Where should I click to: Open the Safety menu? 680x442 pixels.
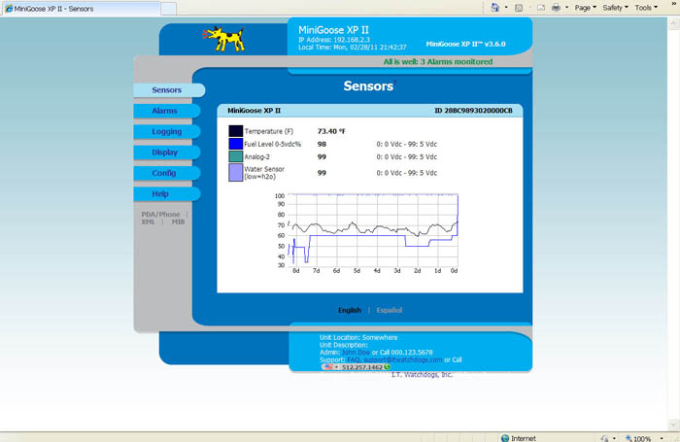pyautogui.click(x=615, y=8)
